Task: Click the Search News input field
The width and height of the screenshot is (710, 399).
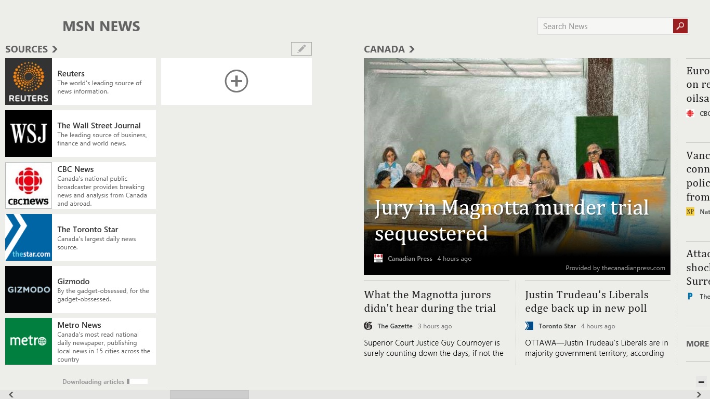Action: (606, 26)
